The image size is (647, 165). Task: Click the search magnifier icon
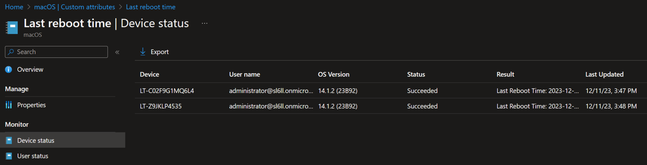coord(11,52)
